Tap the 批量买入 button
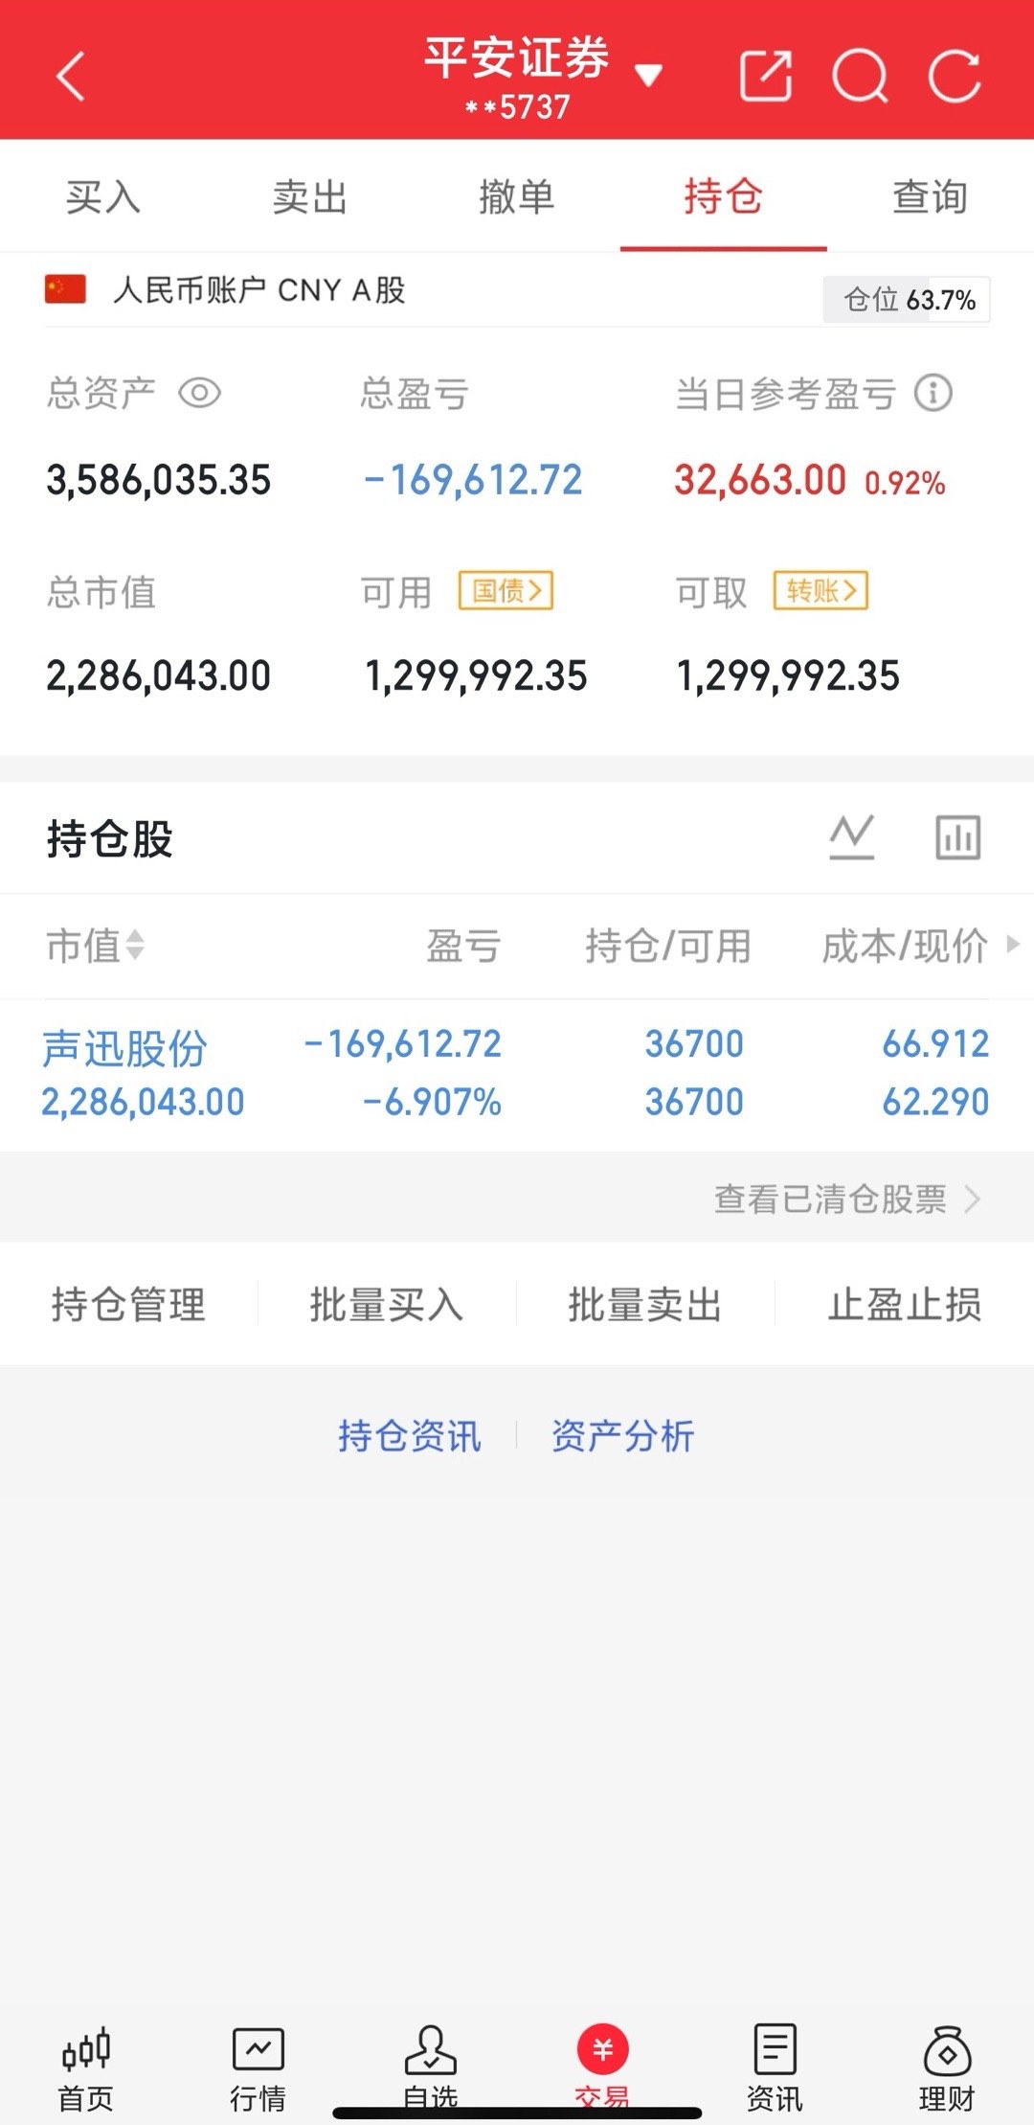Screen dimensions: 1034x2125 point(387,1305)
